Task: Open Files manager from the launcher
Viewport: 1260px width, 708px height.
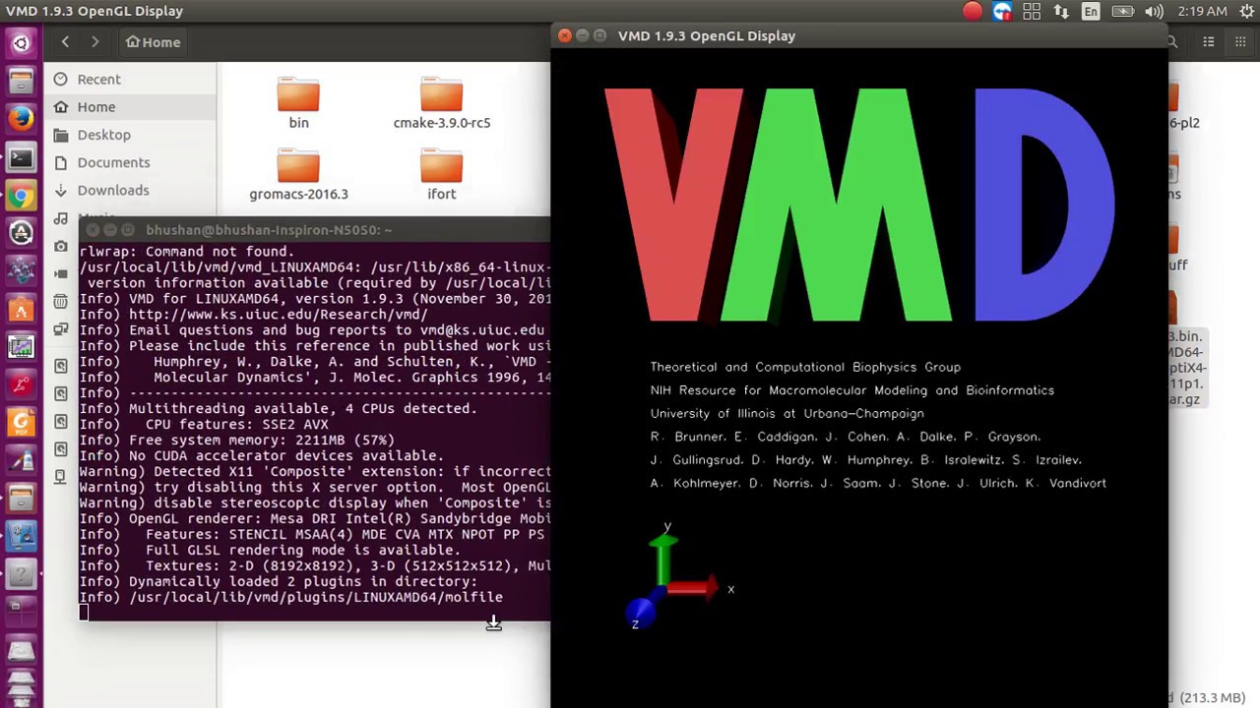Action: (21, 81)
